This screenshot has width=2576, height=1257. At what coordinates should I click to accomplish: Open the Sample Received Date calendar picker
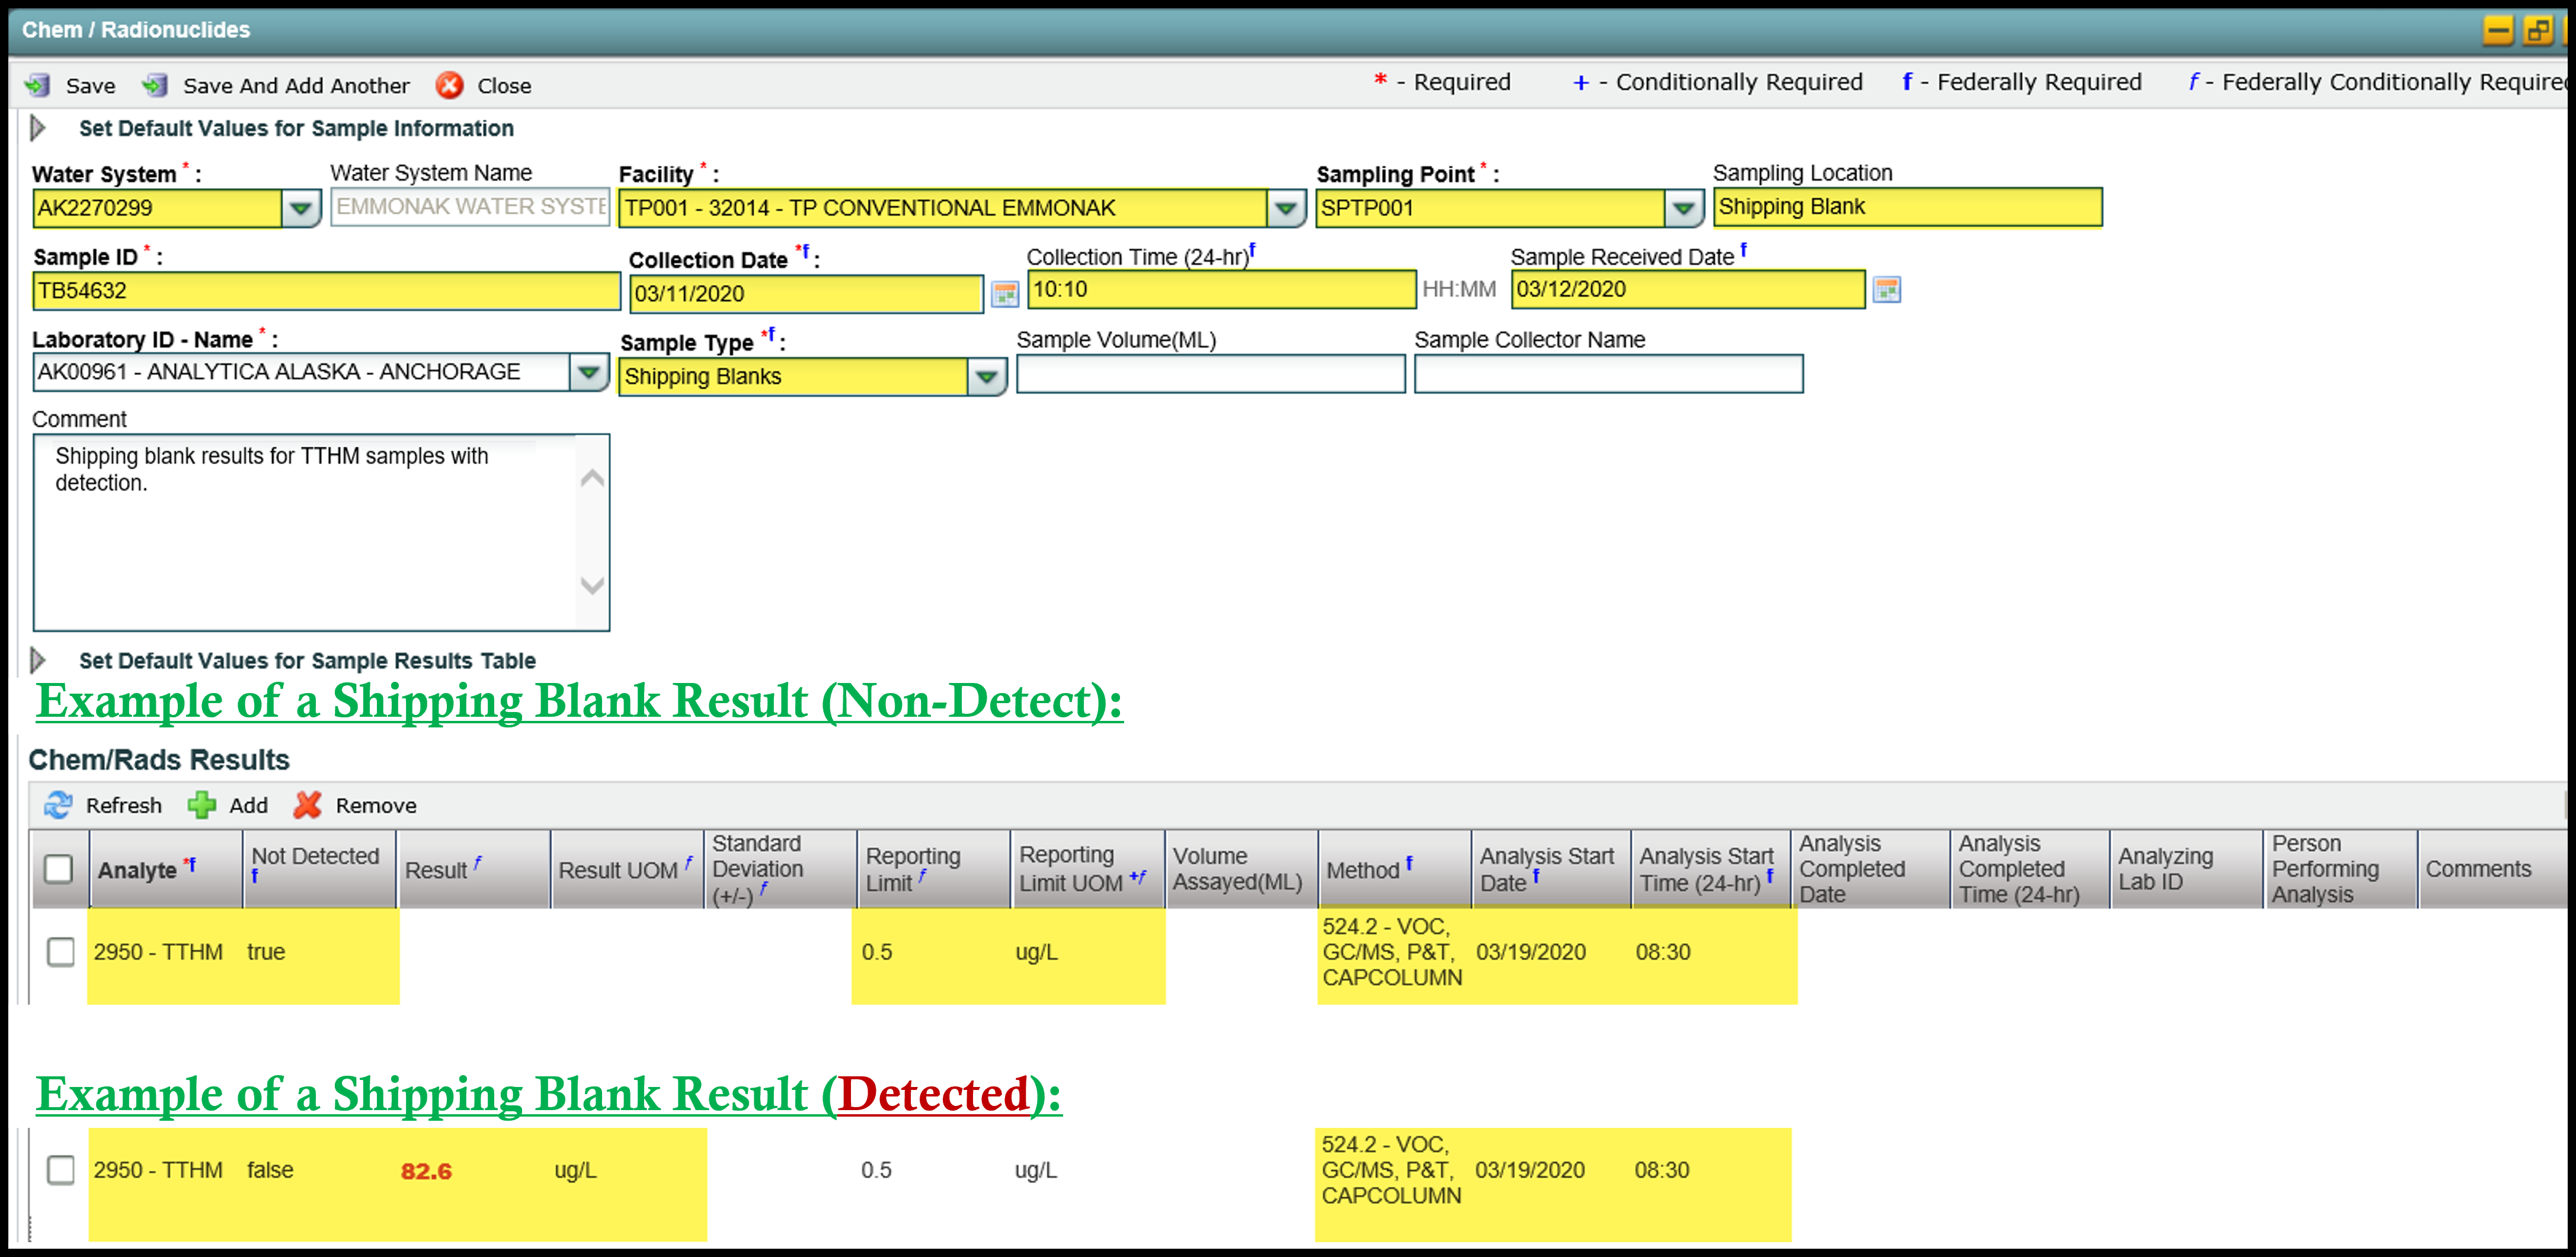tap(1886, 290)
